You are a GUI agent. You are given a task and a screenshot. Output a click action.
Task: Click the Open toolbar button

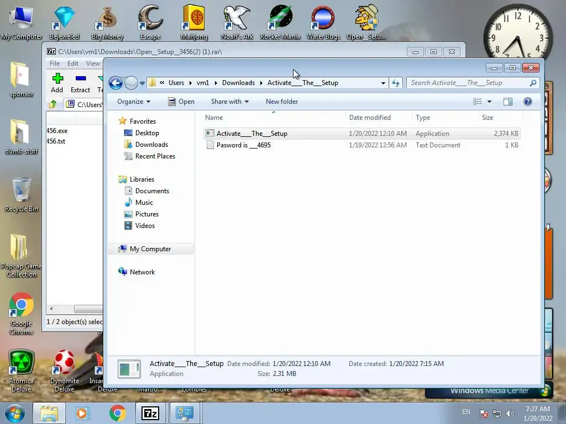tap(181, 102)
